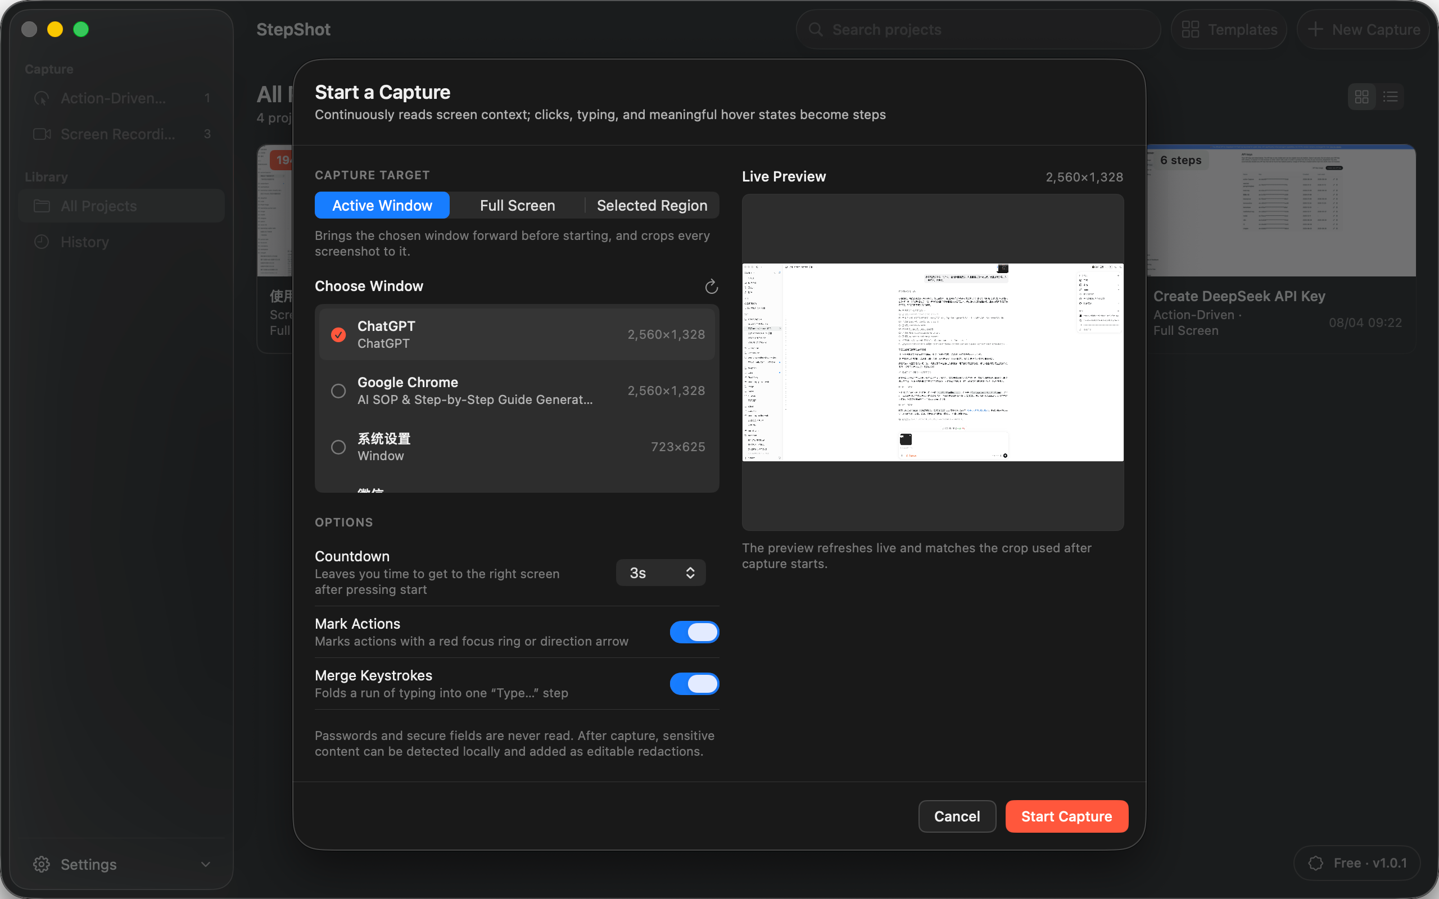Click the Settings gear icon
The width and height of the screenshot is (1439, 899).
click(x=42, y=864)
